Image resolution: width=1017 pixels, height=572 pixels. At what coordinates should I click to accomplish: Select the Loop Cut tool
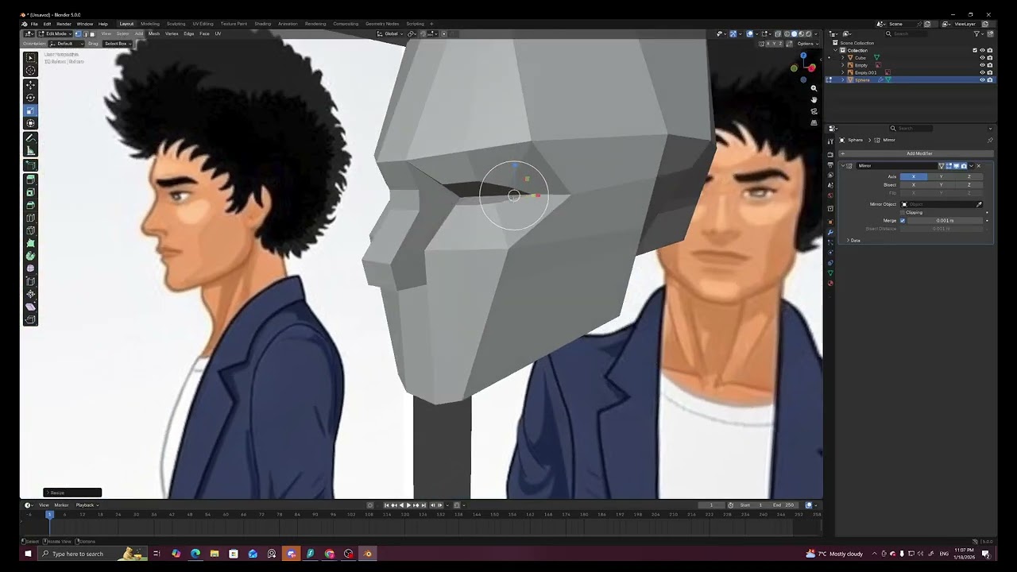pyautogui.click(x=30, y=218)
